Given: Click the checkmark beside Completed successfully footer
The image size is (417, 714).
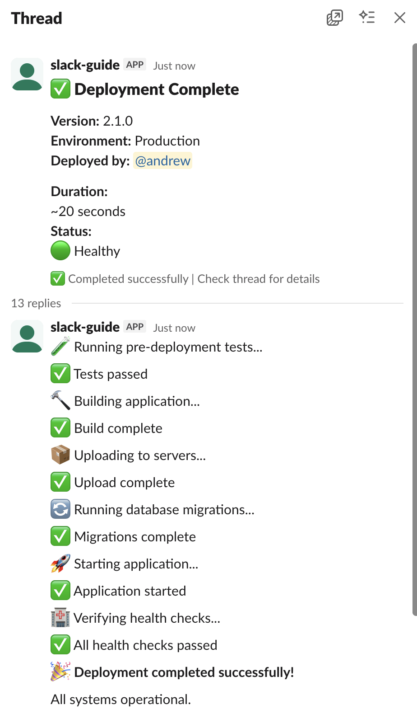Looking at the screenshot, I should tap(57, 279).
